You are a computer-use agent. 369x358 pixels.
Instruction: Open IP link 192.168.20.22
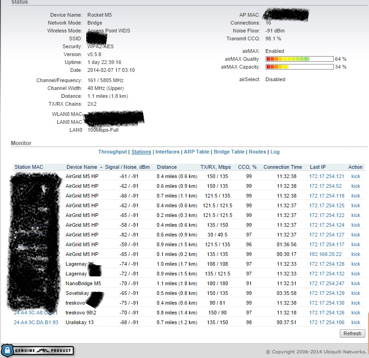325,254
